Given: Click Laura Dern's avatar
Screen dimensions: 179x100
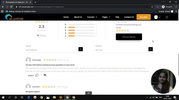Looking at the screenshot, I should pyautogui.click(x=28, y=87).
